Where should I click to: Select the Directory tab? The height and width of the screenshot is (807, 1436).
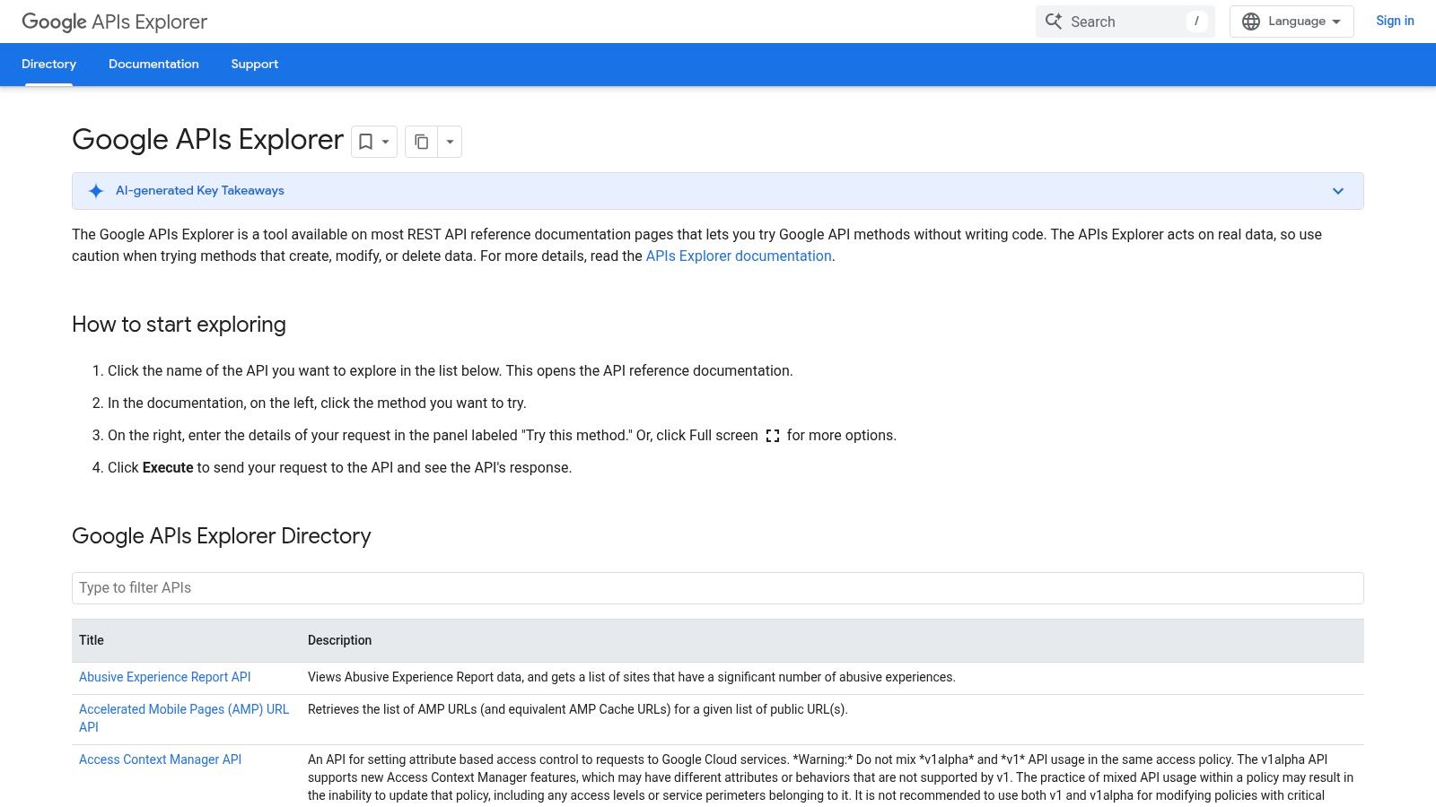48,64
